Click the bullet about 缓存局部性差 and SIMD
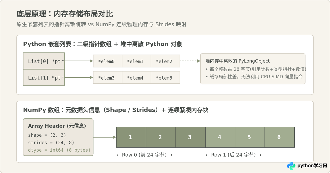This screenshot has width=330, height=173. [254, 77]
